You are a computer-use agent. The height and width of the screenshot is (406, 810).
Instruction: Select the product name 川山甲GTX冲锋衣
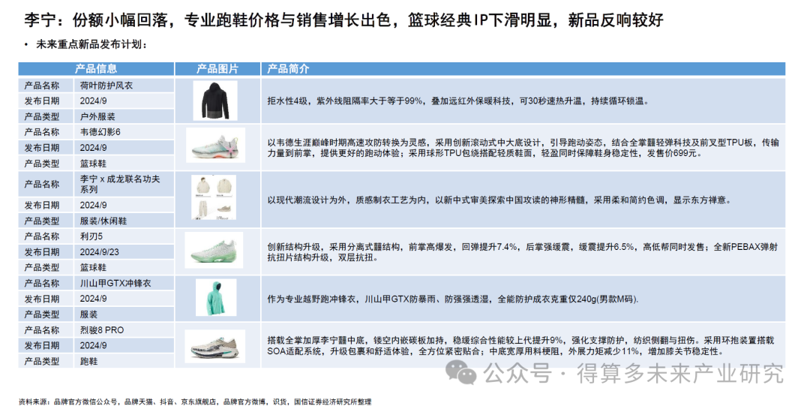115,283
